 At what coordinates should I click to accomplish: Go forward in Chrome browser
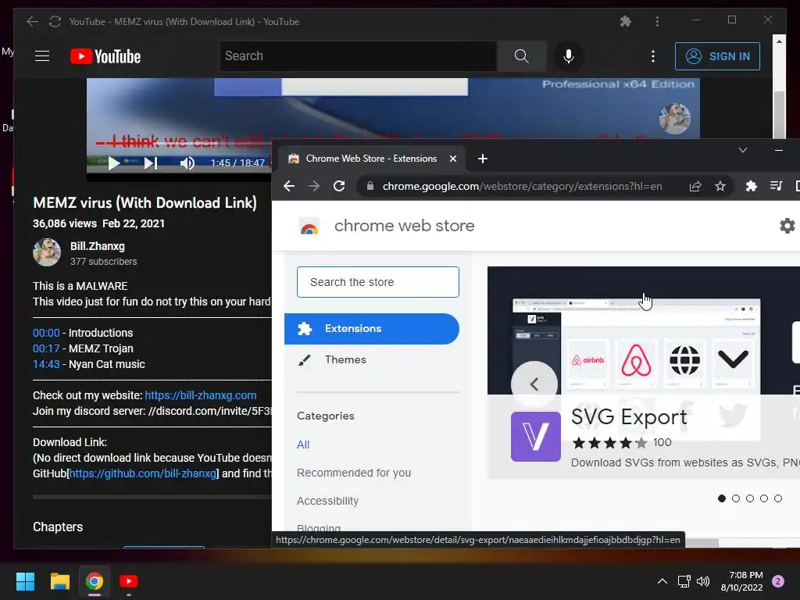(314, 186)
